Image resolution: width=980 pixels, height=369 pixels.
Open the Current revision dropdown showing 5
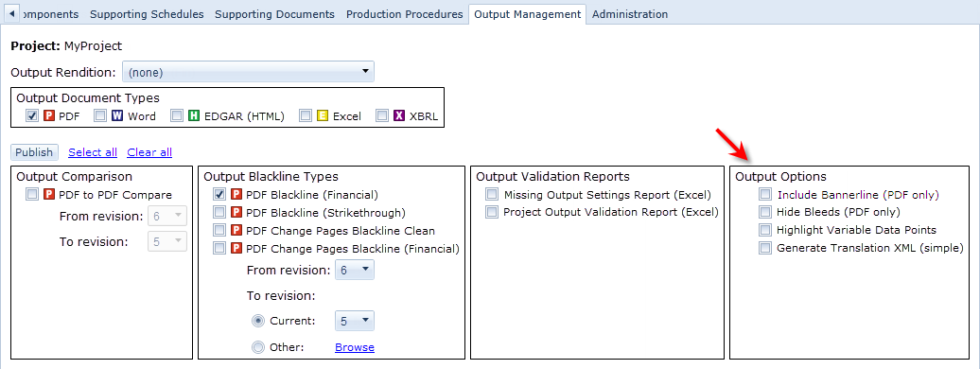(355, 321)
